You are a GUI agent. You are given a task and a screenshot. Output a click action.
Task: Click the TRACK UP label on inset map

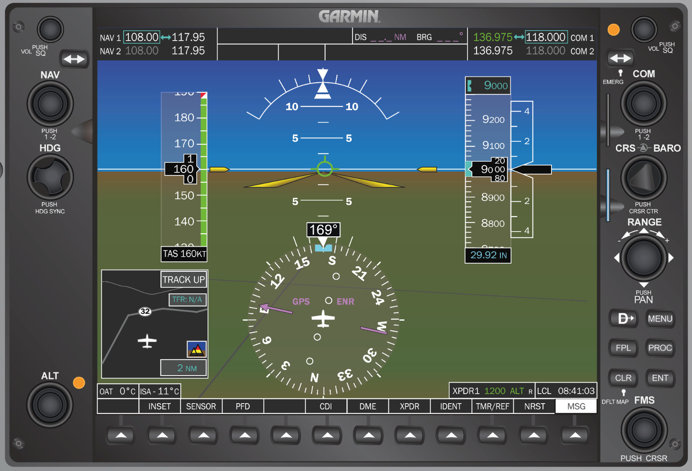tap(184, 280)
